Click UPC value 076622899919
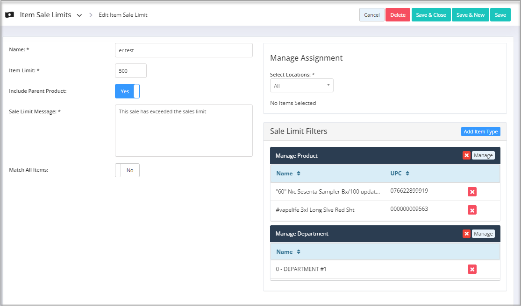Viewport: 521px width, 306px height. click(409, 191)
